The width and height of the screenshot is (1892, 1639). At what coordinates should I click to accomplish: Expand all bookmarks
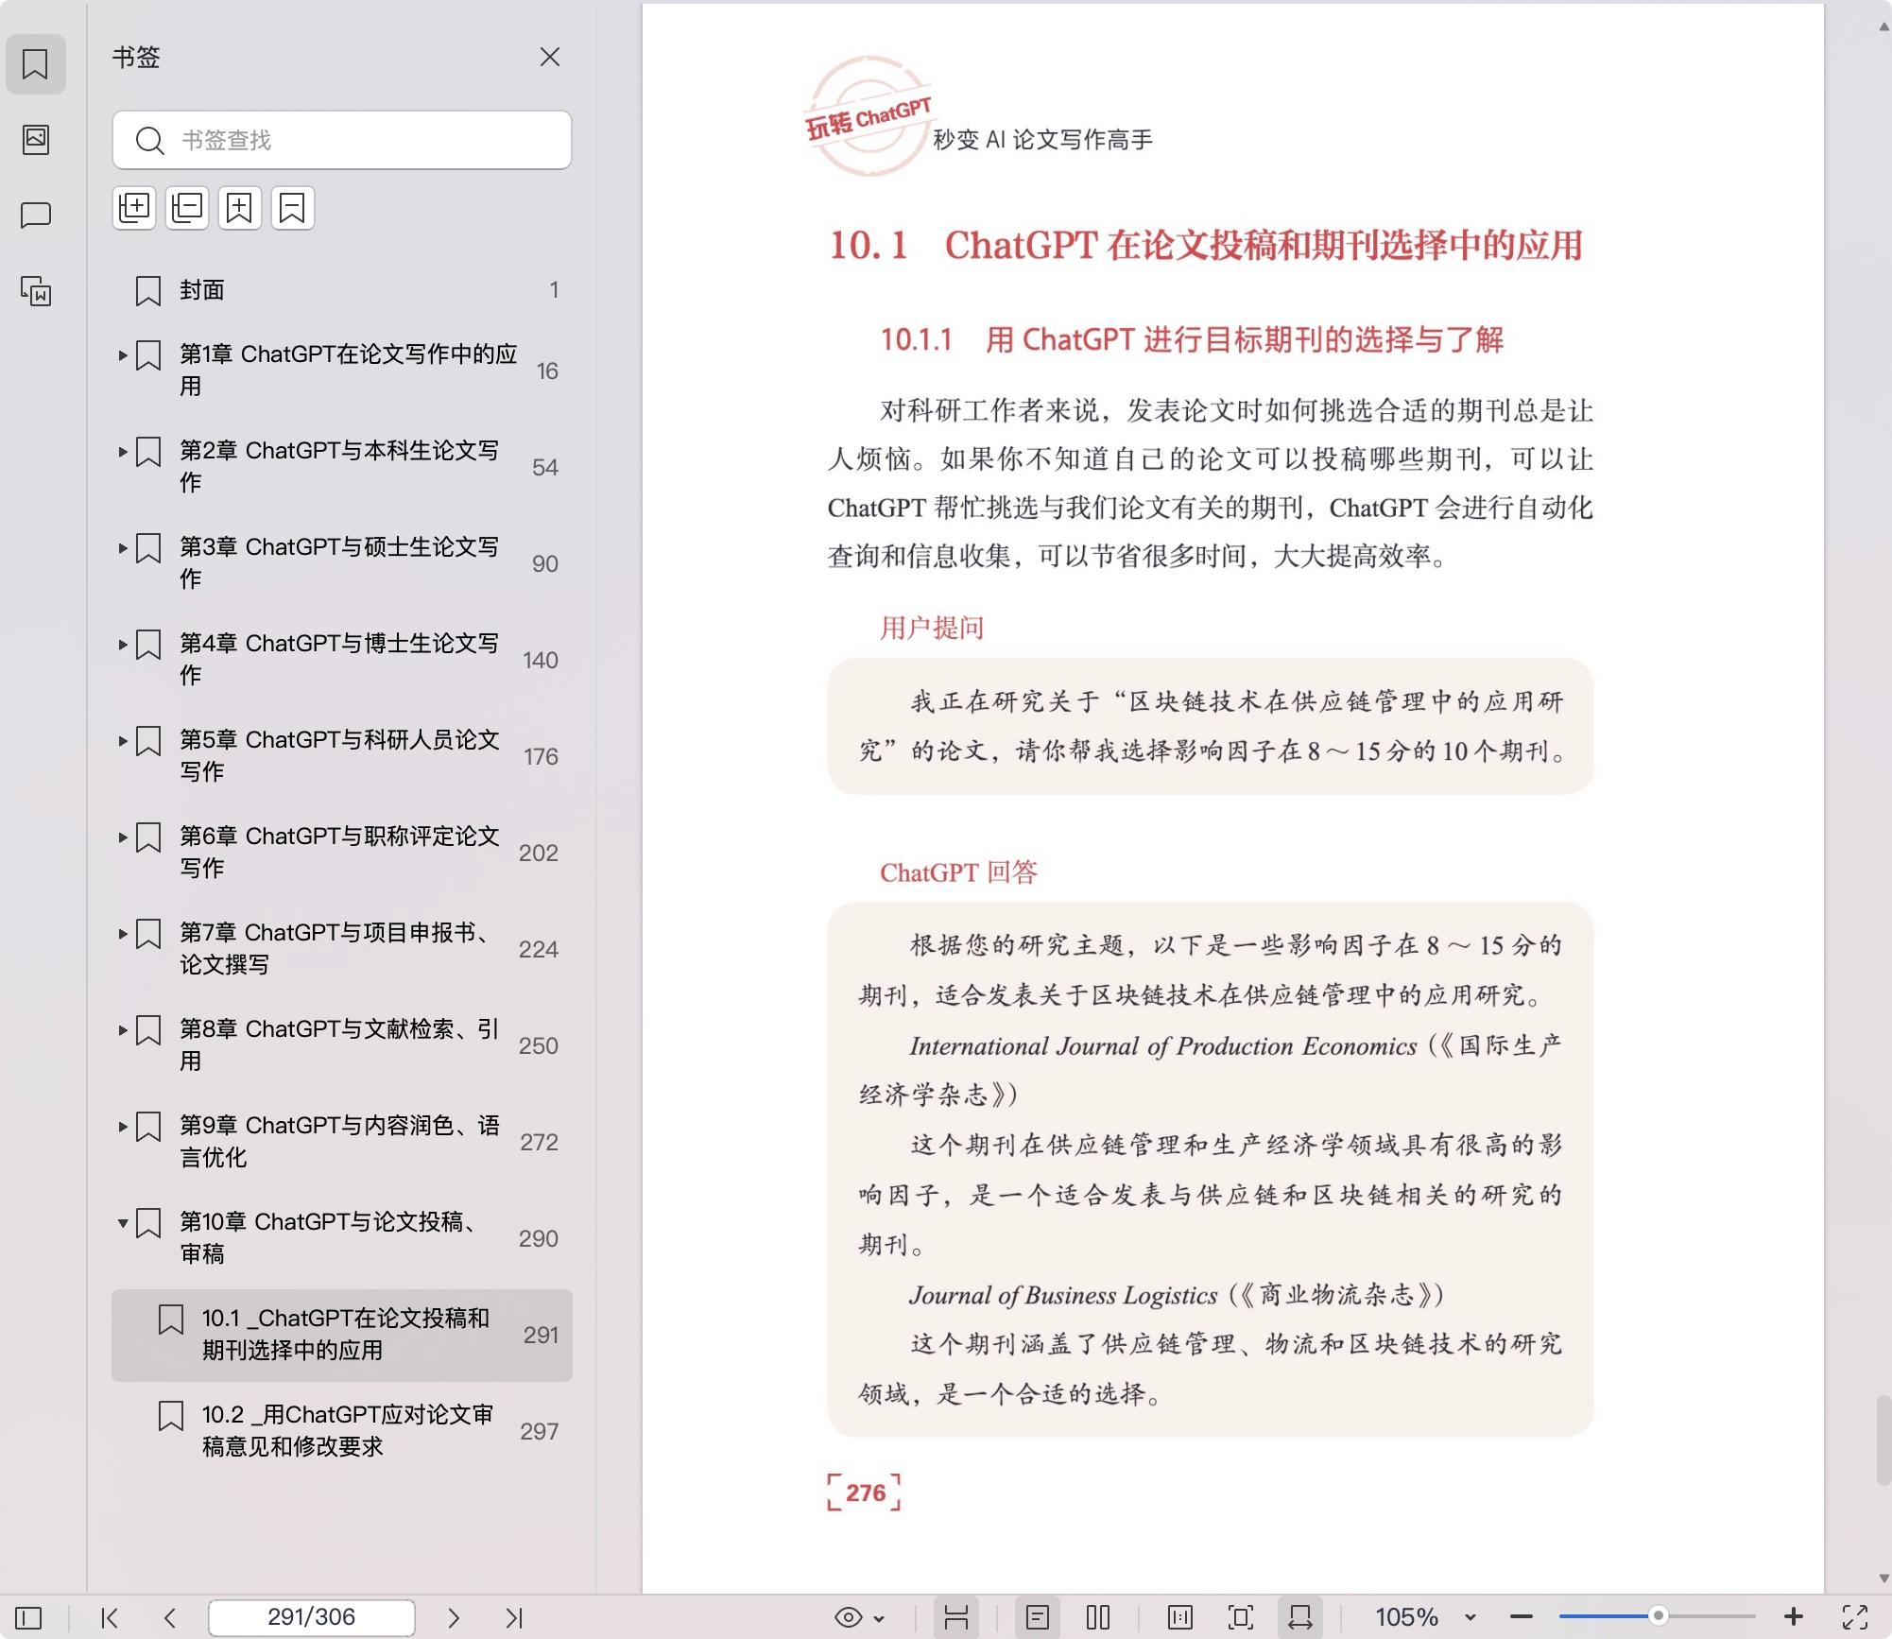(x=134, y=208)
